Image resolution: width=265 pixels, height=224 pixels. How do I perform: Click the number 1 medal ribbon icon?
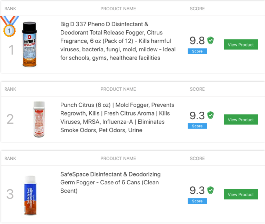coord(9,28)
